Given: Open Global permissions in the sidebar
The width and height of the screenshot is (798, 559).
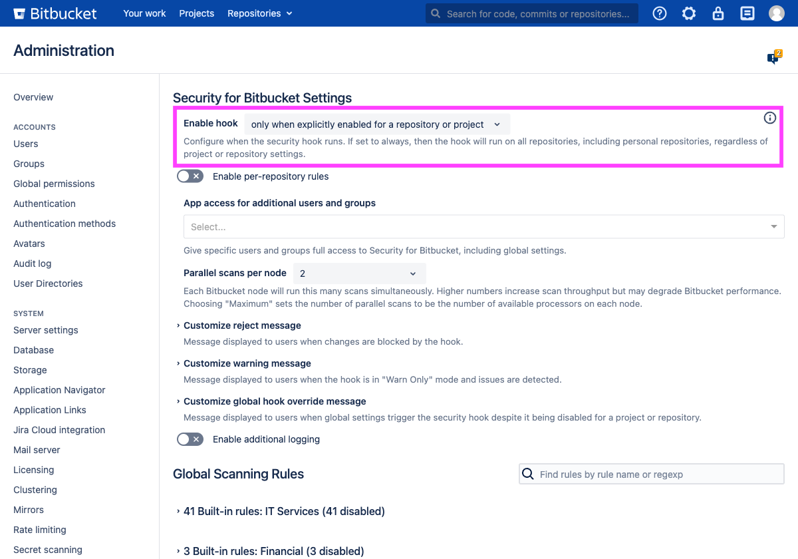Looking at the screenshot, I should [x=54, y=184].
